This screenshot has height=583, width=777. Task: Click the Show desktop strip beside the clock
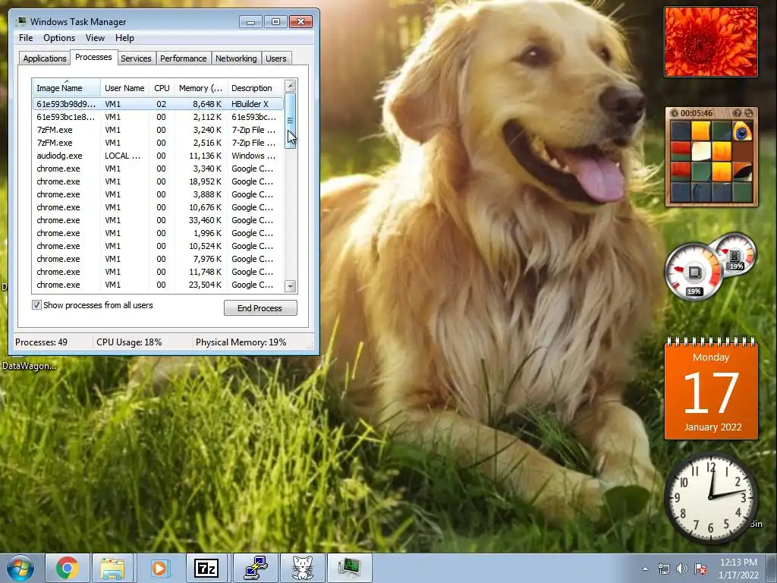[x=773, y=568]
